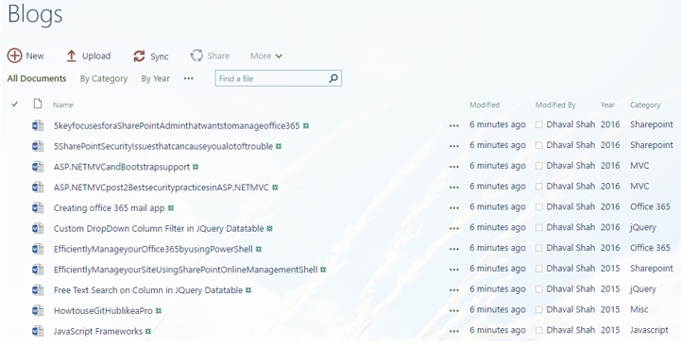Viewport: 681px width, 345px height.
Task: Click Word icon for EfficientlyManageyourOffice365byusingPowerShell
Action: [38, 249]
